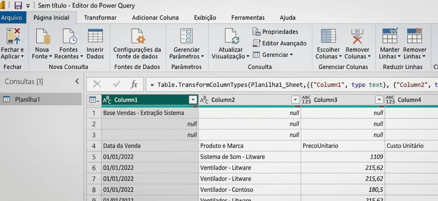Click inside the formula bar
438x201 pixels.
[292, 84]
